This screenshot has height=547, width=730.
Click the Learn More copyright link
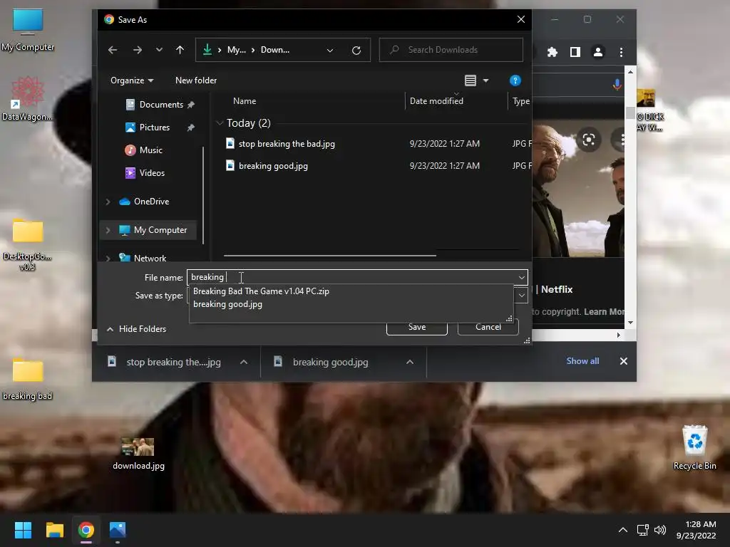[604, 312]
